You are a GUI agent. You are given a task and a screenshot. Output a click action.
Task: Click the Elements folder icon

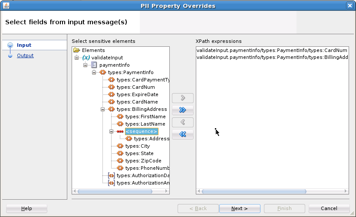click(x=77, y=50)
